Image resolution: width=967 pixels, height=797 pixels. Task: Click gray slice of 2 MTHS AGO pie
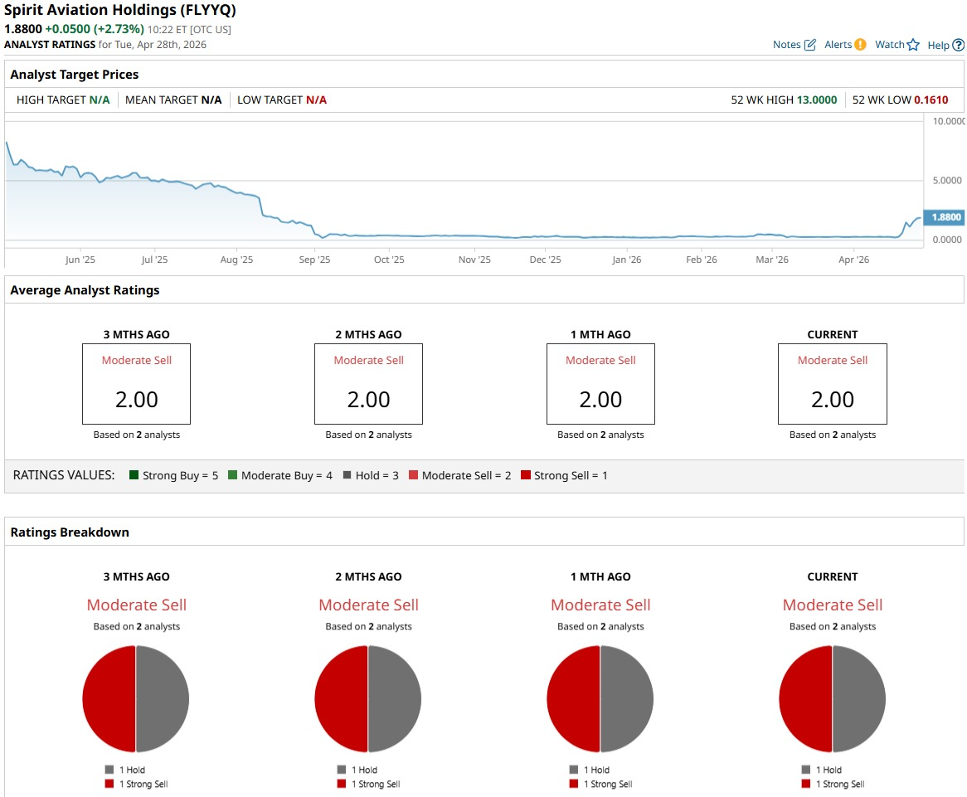(x=395, y=699)
